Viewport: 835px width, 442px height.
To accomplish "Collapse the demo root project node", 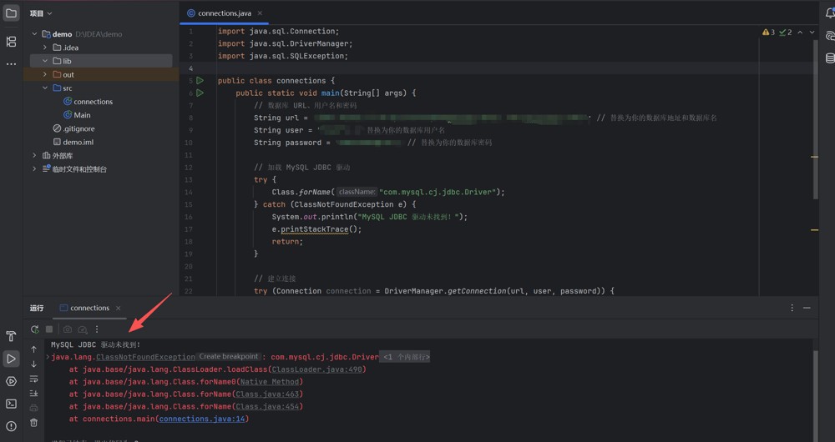I will [34, 34].
